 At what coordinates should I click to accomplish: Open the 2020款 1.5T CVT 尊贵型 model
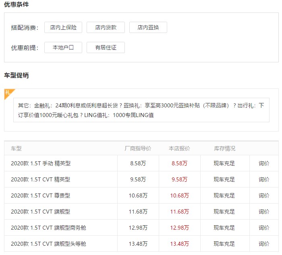point(41,195)
